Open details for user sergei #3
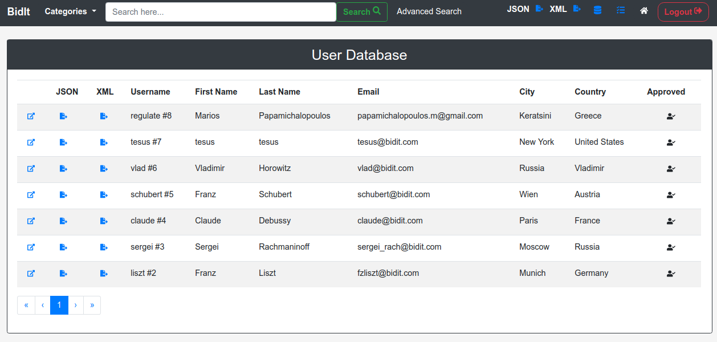717x342 pixels. tap(31, 247)
